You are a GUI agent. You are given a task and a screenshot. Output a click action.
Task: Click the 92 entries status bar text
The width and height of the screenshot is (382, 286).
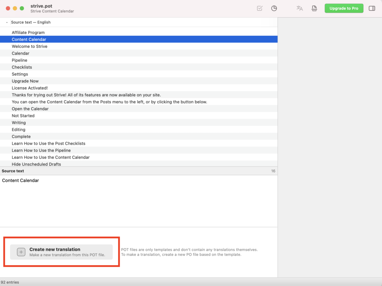[x=10, y=282]
